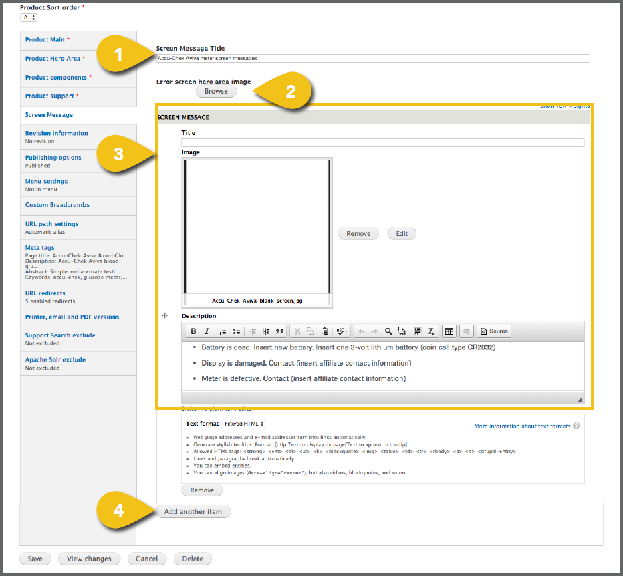Open Custom Breadcrumbs tab
This screenshot has width=623, height=576.
point(78,205)
